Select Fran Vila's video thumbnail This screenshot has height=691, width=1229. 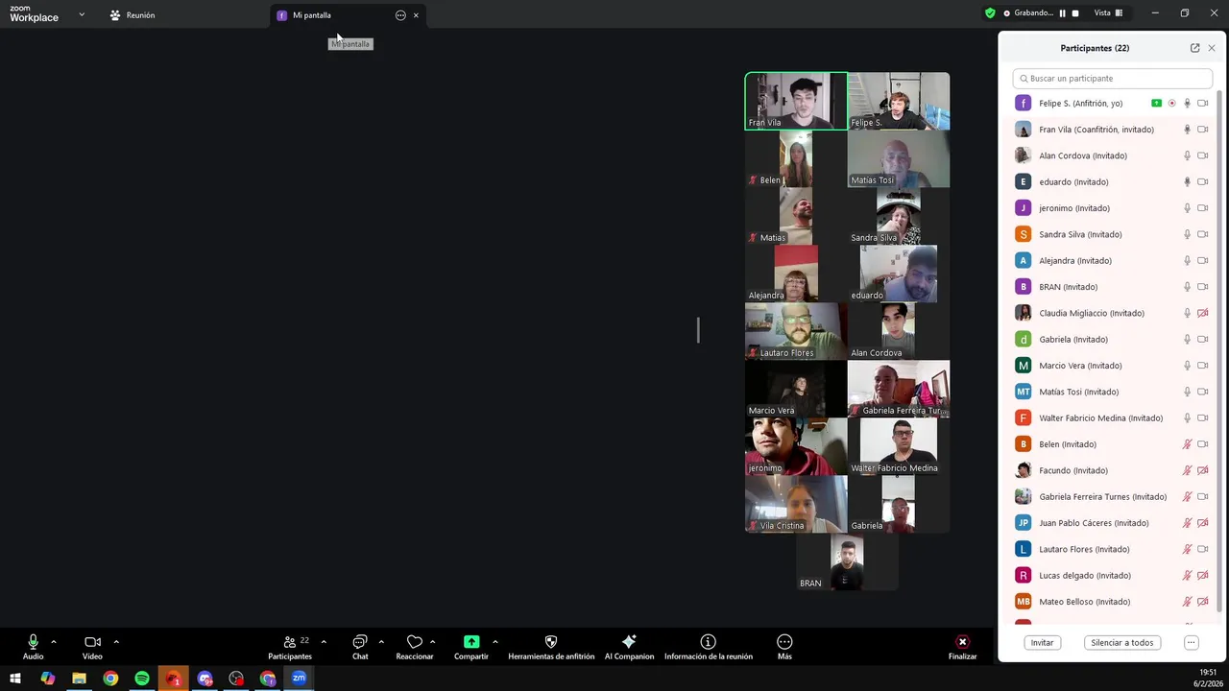796,101
